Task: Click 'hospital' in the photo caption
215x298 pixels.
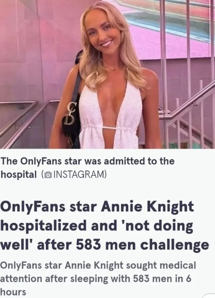Action: click(x=19, y=175)
